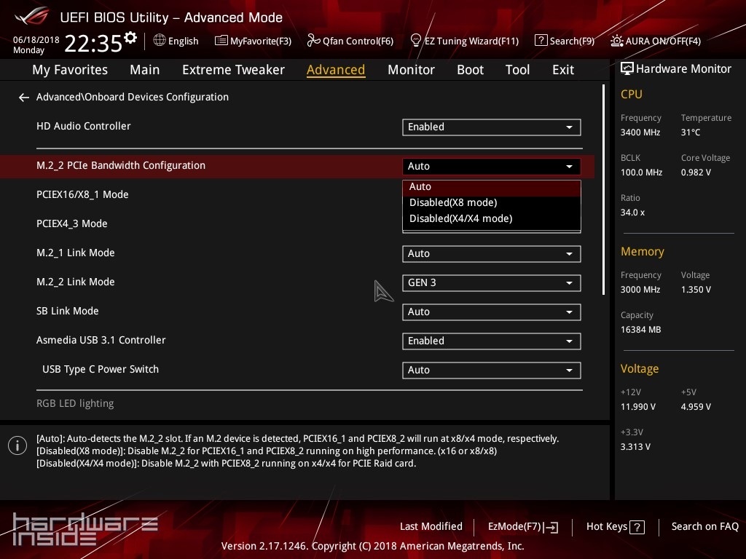746x559 pixels.
Task: Click the ROG logo
Action: (x=31, y=17)
